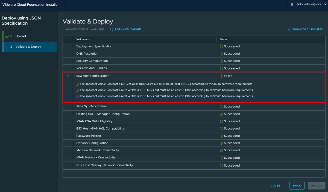Click the Status column header
This screenshot has width=328, height=192.
pyautogui.click(x=223, y=39)
